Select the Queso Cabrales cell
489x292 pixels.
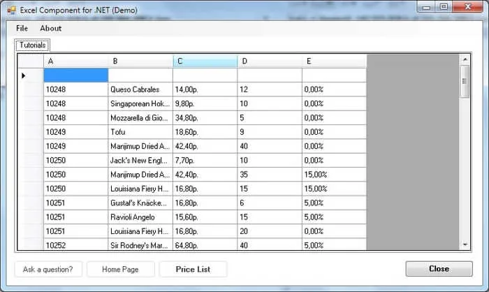(x=140, y=89)
